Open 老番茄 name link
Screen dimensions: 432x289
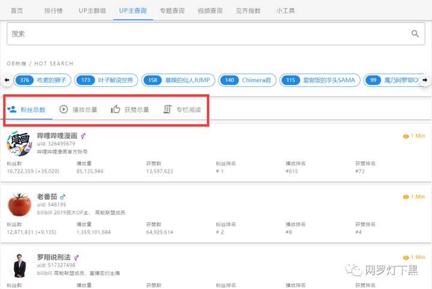pyautogui.click(x=47, y=197)
